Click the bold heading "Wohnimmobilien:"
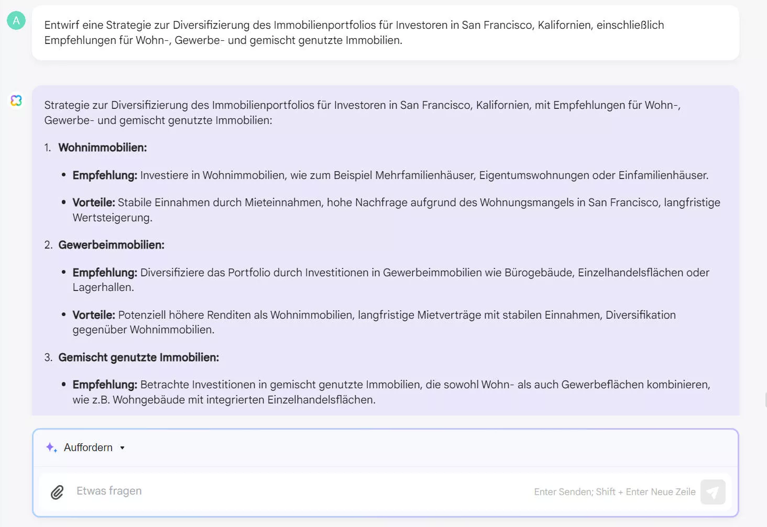The height and width of the screenshot is (527, 767). pyautogui.click(x=102, y=148)
